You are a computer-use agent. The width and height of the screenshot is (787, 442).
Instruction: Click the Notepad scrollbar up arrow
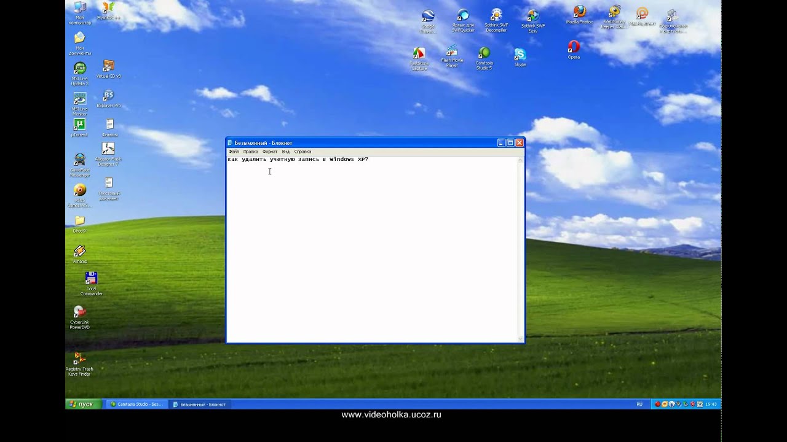521,160
